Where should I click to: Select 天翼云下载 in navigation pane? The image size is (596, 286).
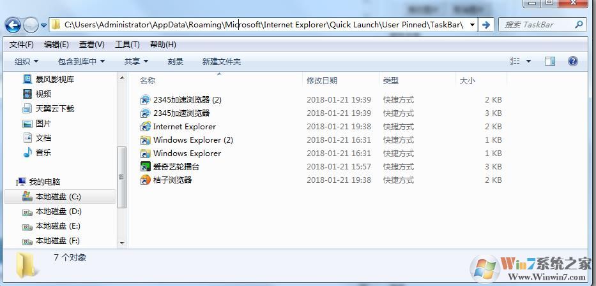55,109
